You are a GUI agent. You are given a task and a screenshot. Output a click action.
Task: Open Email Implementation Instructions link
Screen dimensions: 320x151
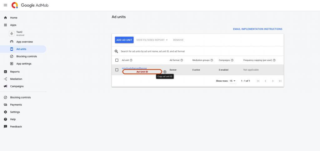point(257,29)
